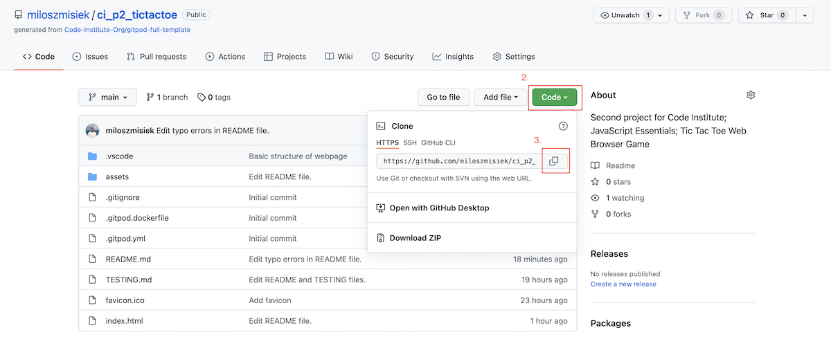Open the Unwatch notifications dropdown
831x337 pixels.
(631, 15)
